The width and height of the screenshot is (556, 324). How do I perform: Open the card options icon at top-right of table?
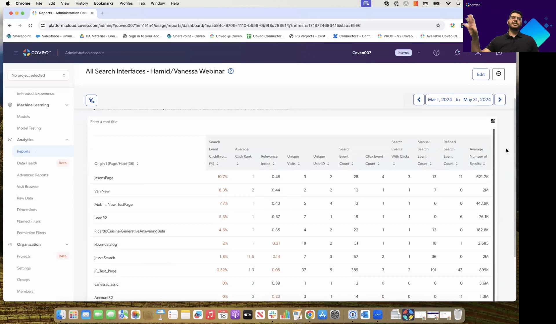point(493,121)
